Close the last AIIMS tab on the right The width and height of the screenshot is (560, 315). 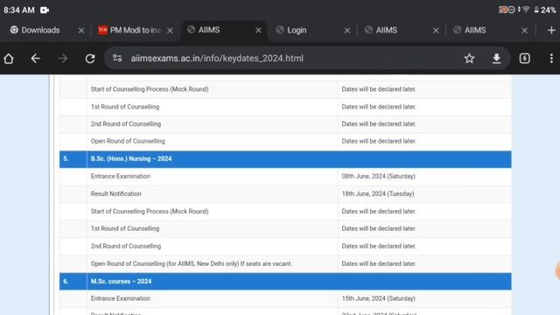(525, 31)
